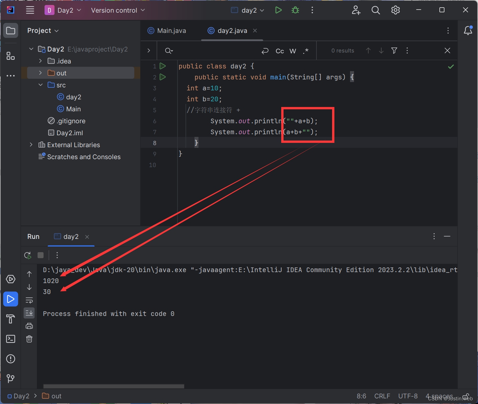The image size is (478, 404).
Task: Click the up arrow in the console gutter
Action: [x=29, y=274]
